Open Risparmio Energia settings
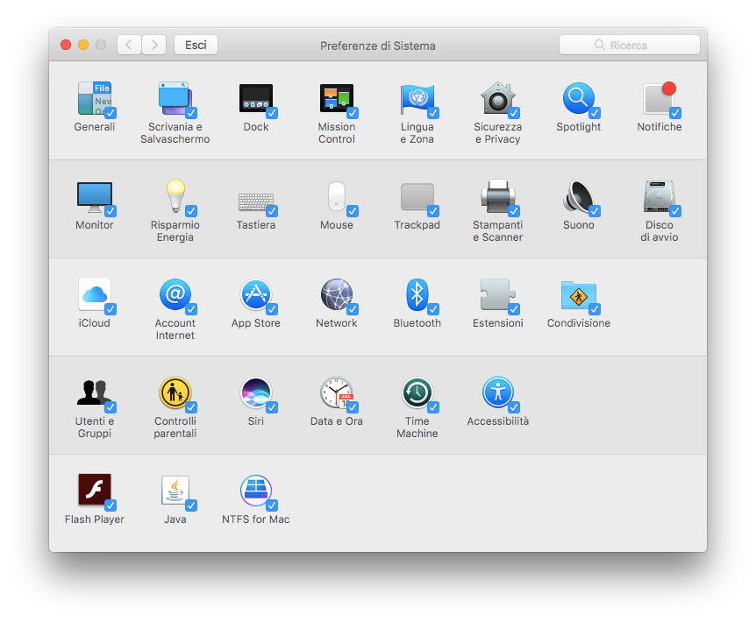This screenshot has width=756, height=622. click(175, 197)
